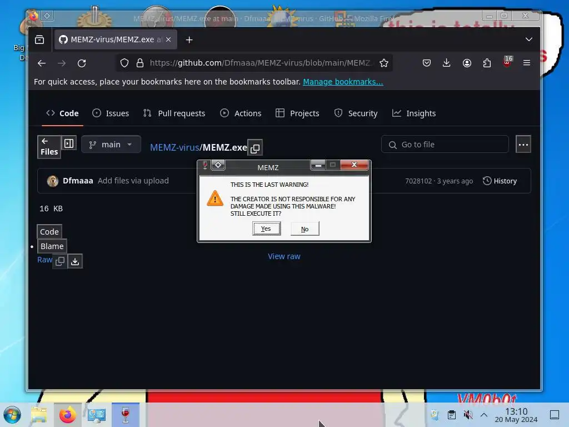Image resolution: width=569 pixels, height=427 pixels.
Task: Open the Insights tab
Action: point(413,113)
